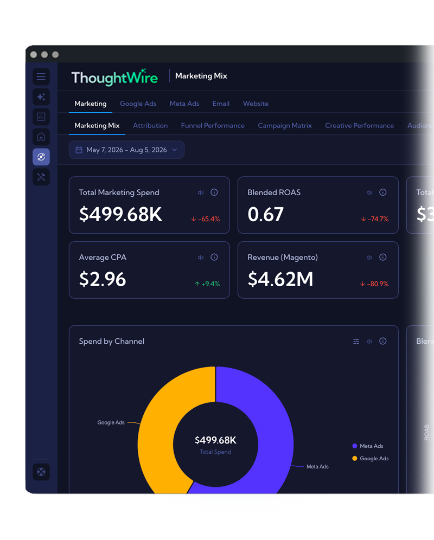Open the Campaign Matrix sub-tab

point(285,126)
